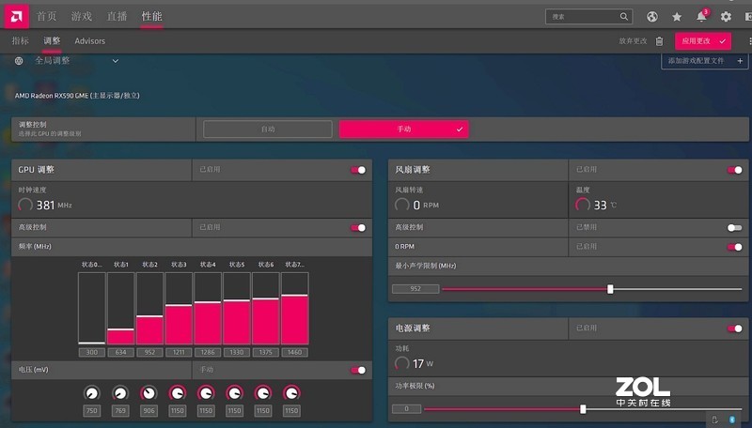Toggle GPU 调整 enabled switch
The image size is (752, 428).
pyautogui.click(x=358, y=170)
